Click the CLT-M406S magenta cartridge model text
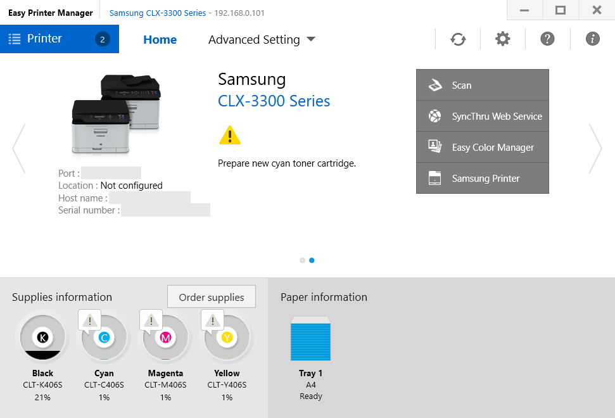This screenshot has width=615, height=418. (x=165, y=385)
